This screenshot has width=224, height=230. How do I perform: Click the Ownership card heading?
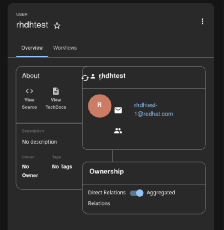(x=106, y=171)
